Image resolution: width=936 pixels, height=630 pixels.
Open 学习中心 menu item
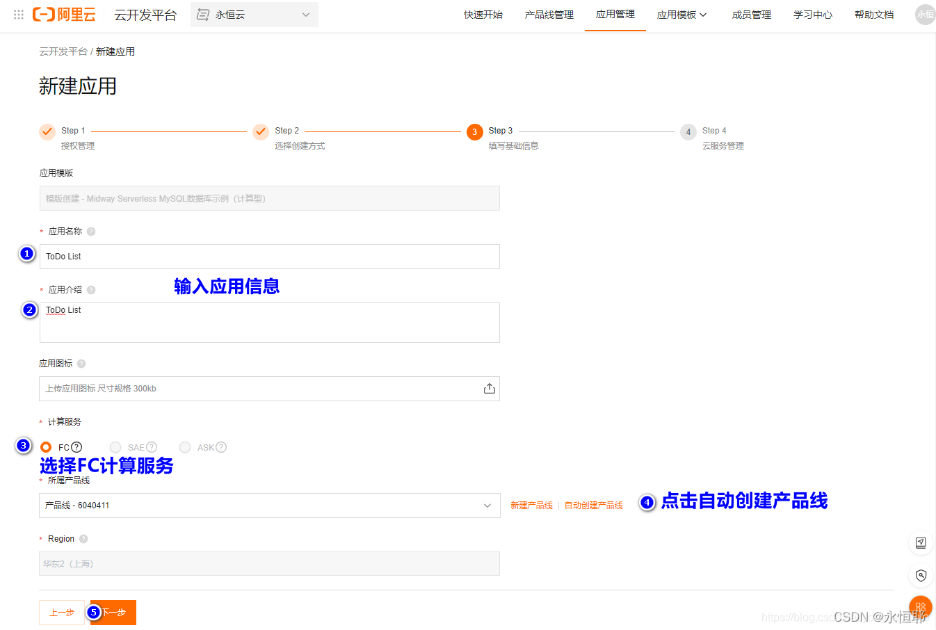[813, 15]
